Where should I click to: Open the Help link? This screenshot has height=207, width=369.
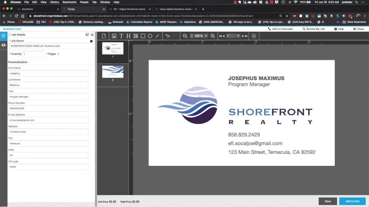click(339, 29)
